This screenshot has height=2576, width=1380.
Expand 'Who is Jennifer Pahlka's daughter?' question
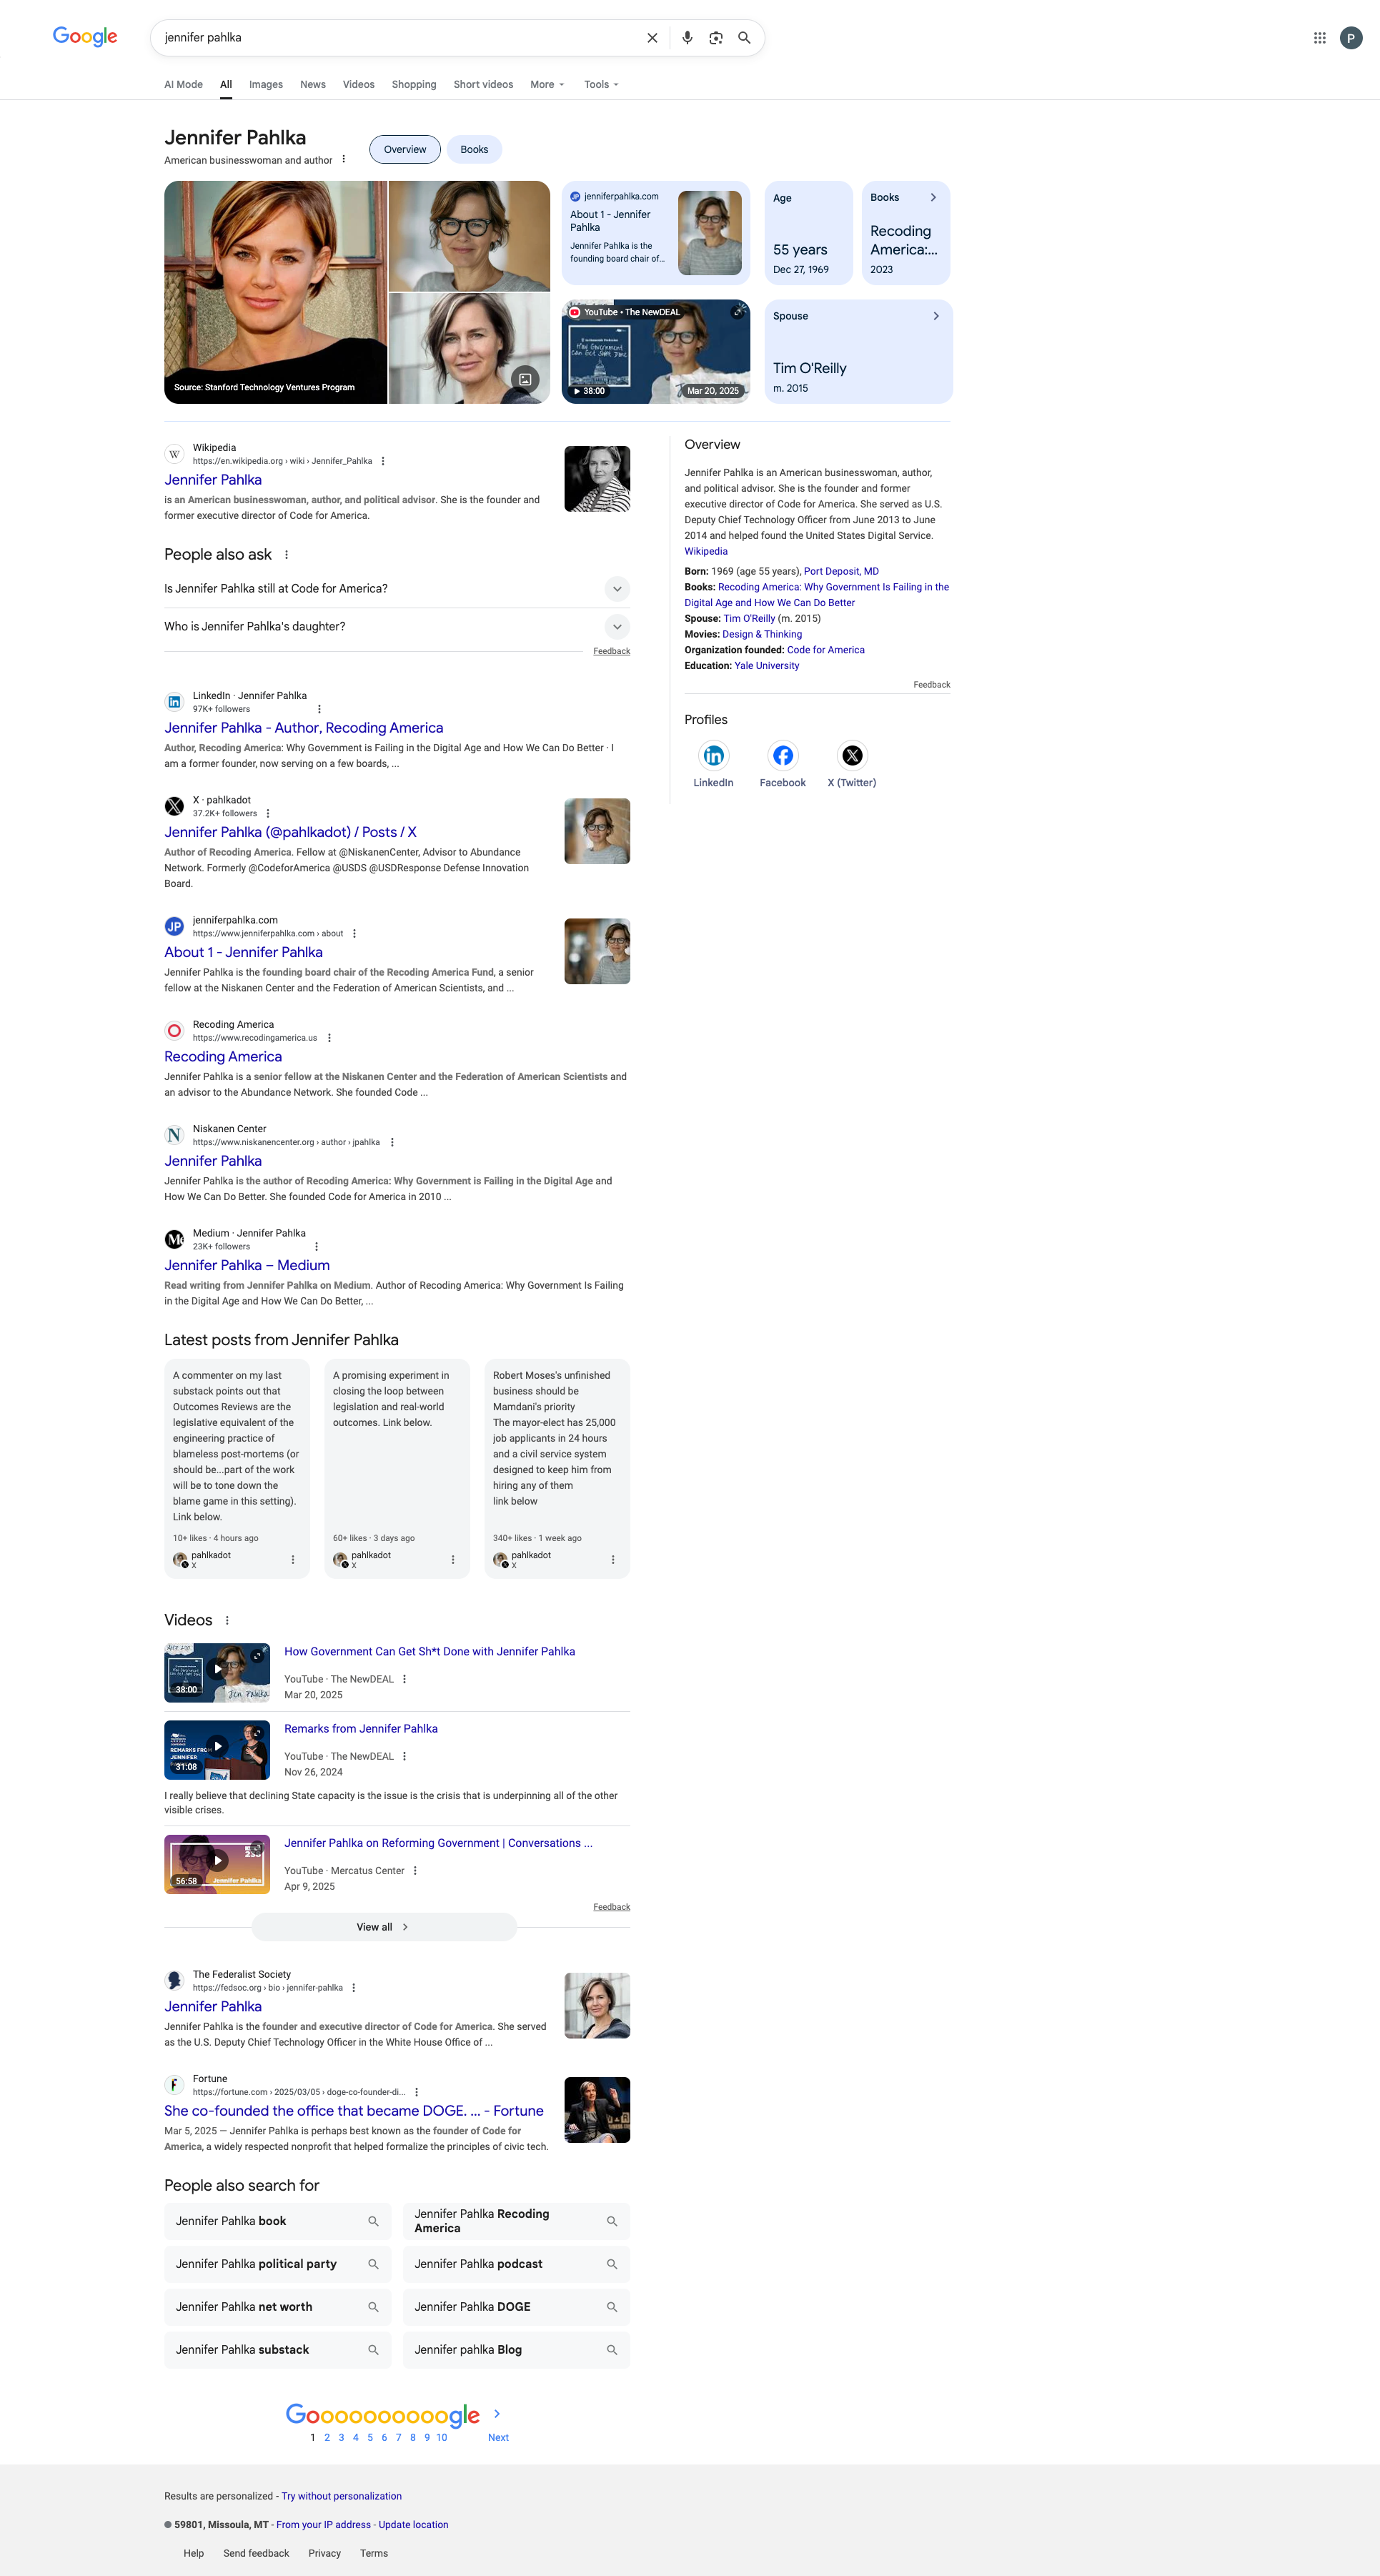[x=617, y=627]
